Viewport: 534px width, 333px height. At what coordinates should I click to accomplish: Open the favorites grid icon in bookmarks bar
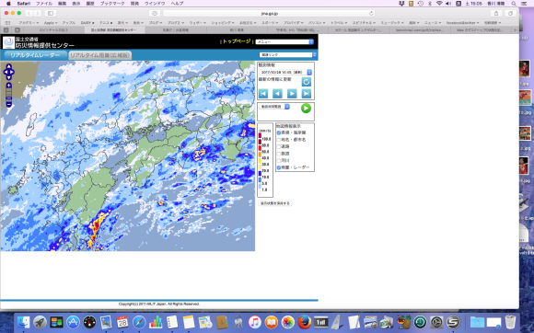coord(7,23)
